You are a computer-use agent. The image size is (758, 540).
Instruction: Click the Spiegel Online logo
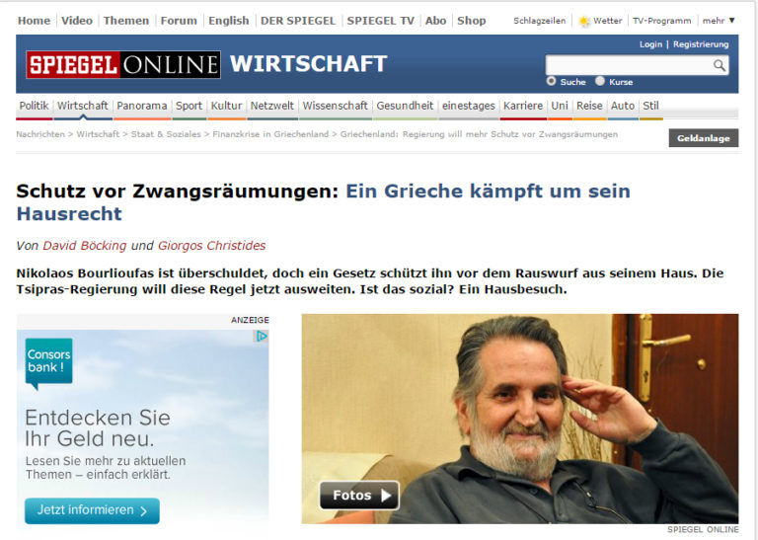123,65
